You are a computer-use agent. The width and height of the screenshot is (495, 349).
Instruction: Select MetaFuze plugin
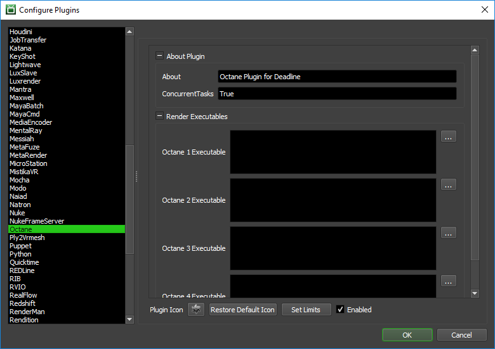click(67, 147)
